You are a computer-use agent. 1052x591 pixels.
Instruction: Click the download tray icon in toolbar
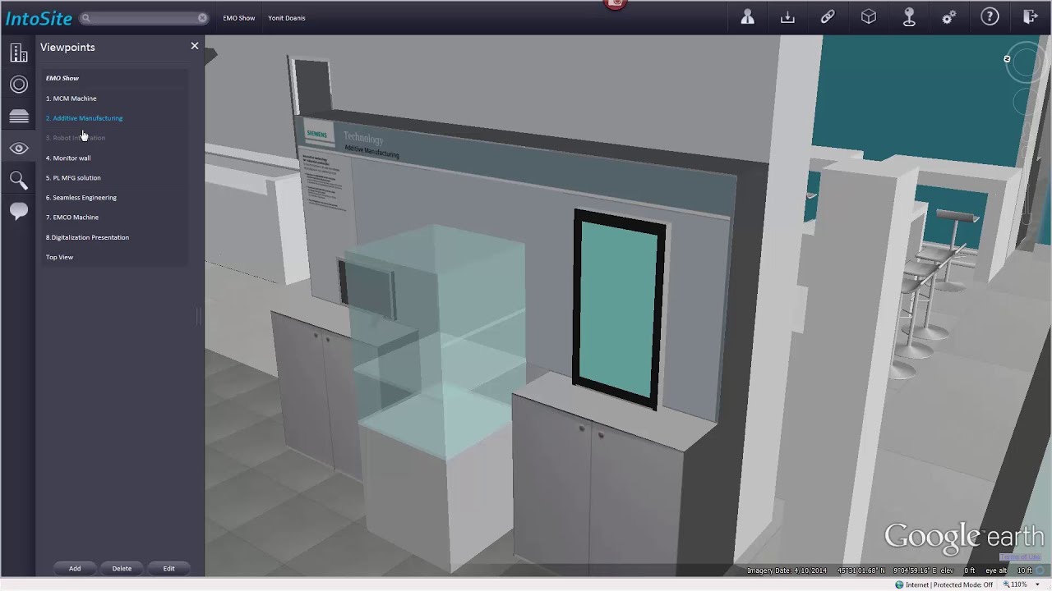787,16
